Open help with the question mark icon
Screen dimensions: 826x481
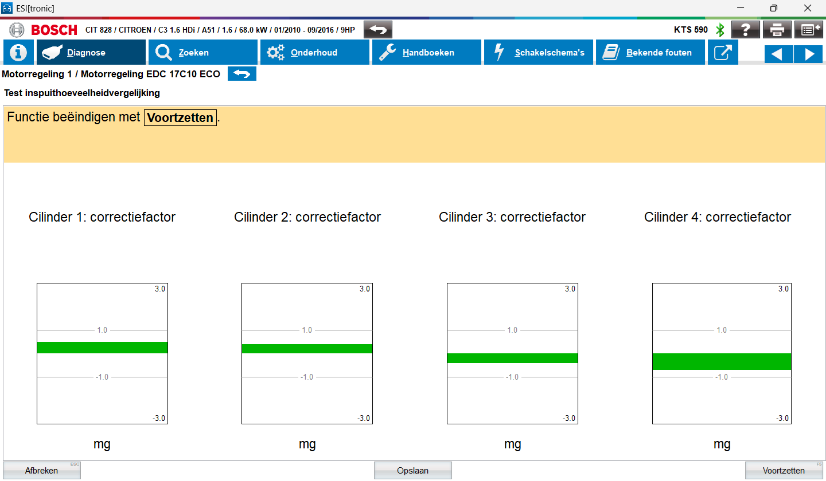745,30
